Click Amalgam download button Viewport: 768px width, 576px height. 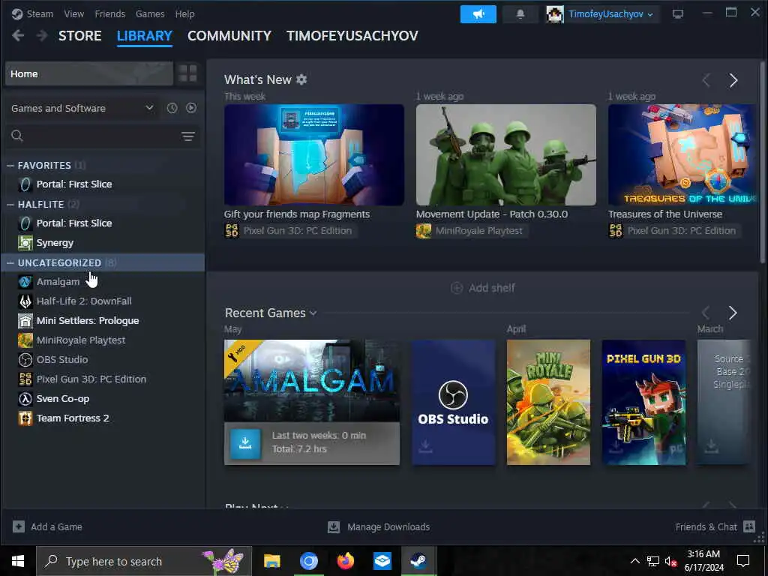pos(245,443)
